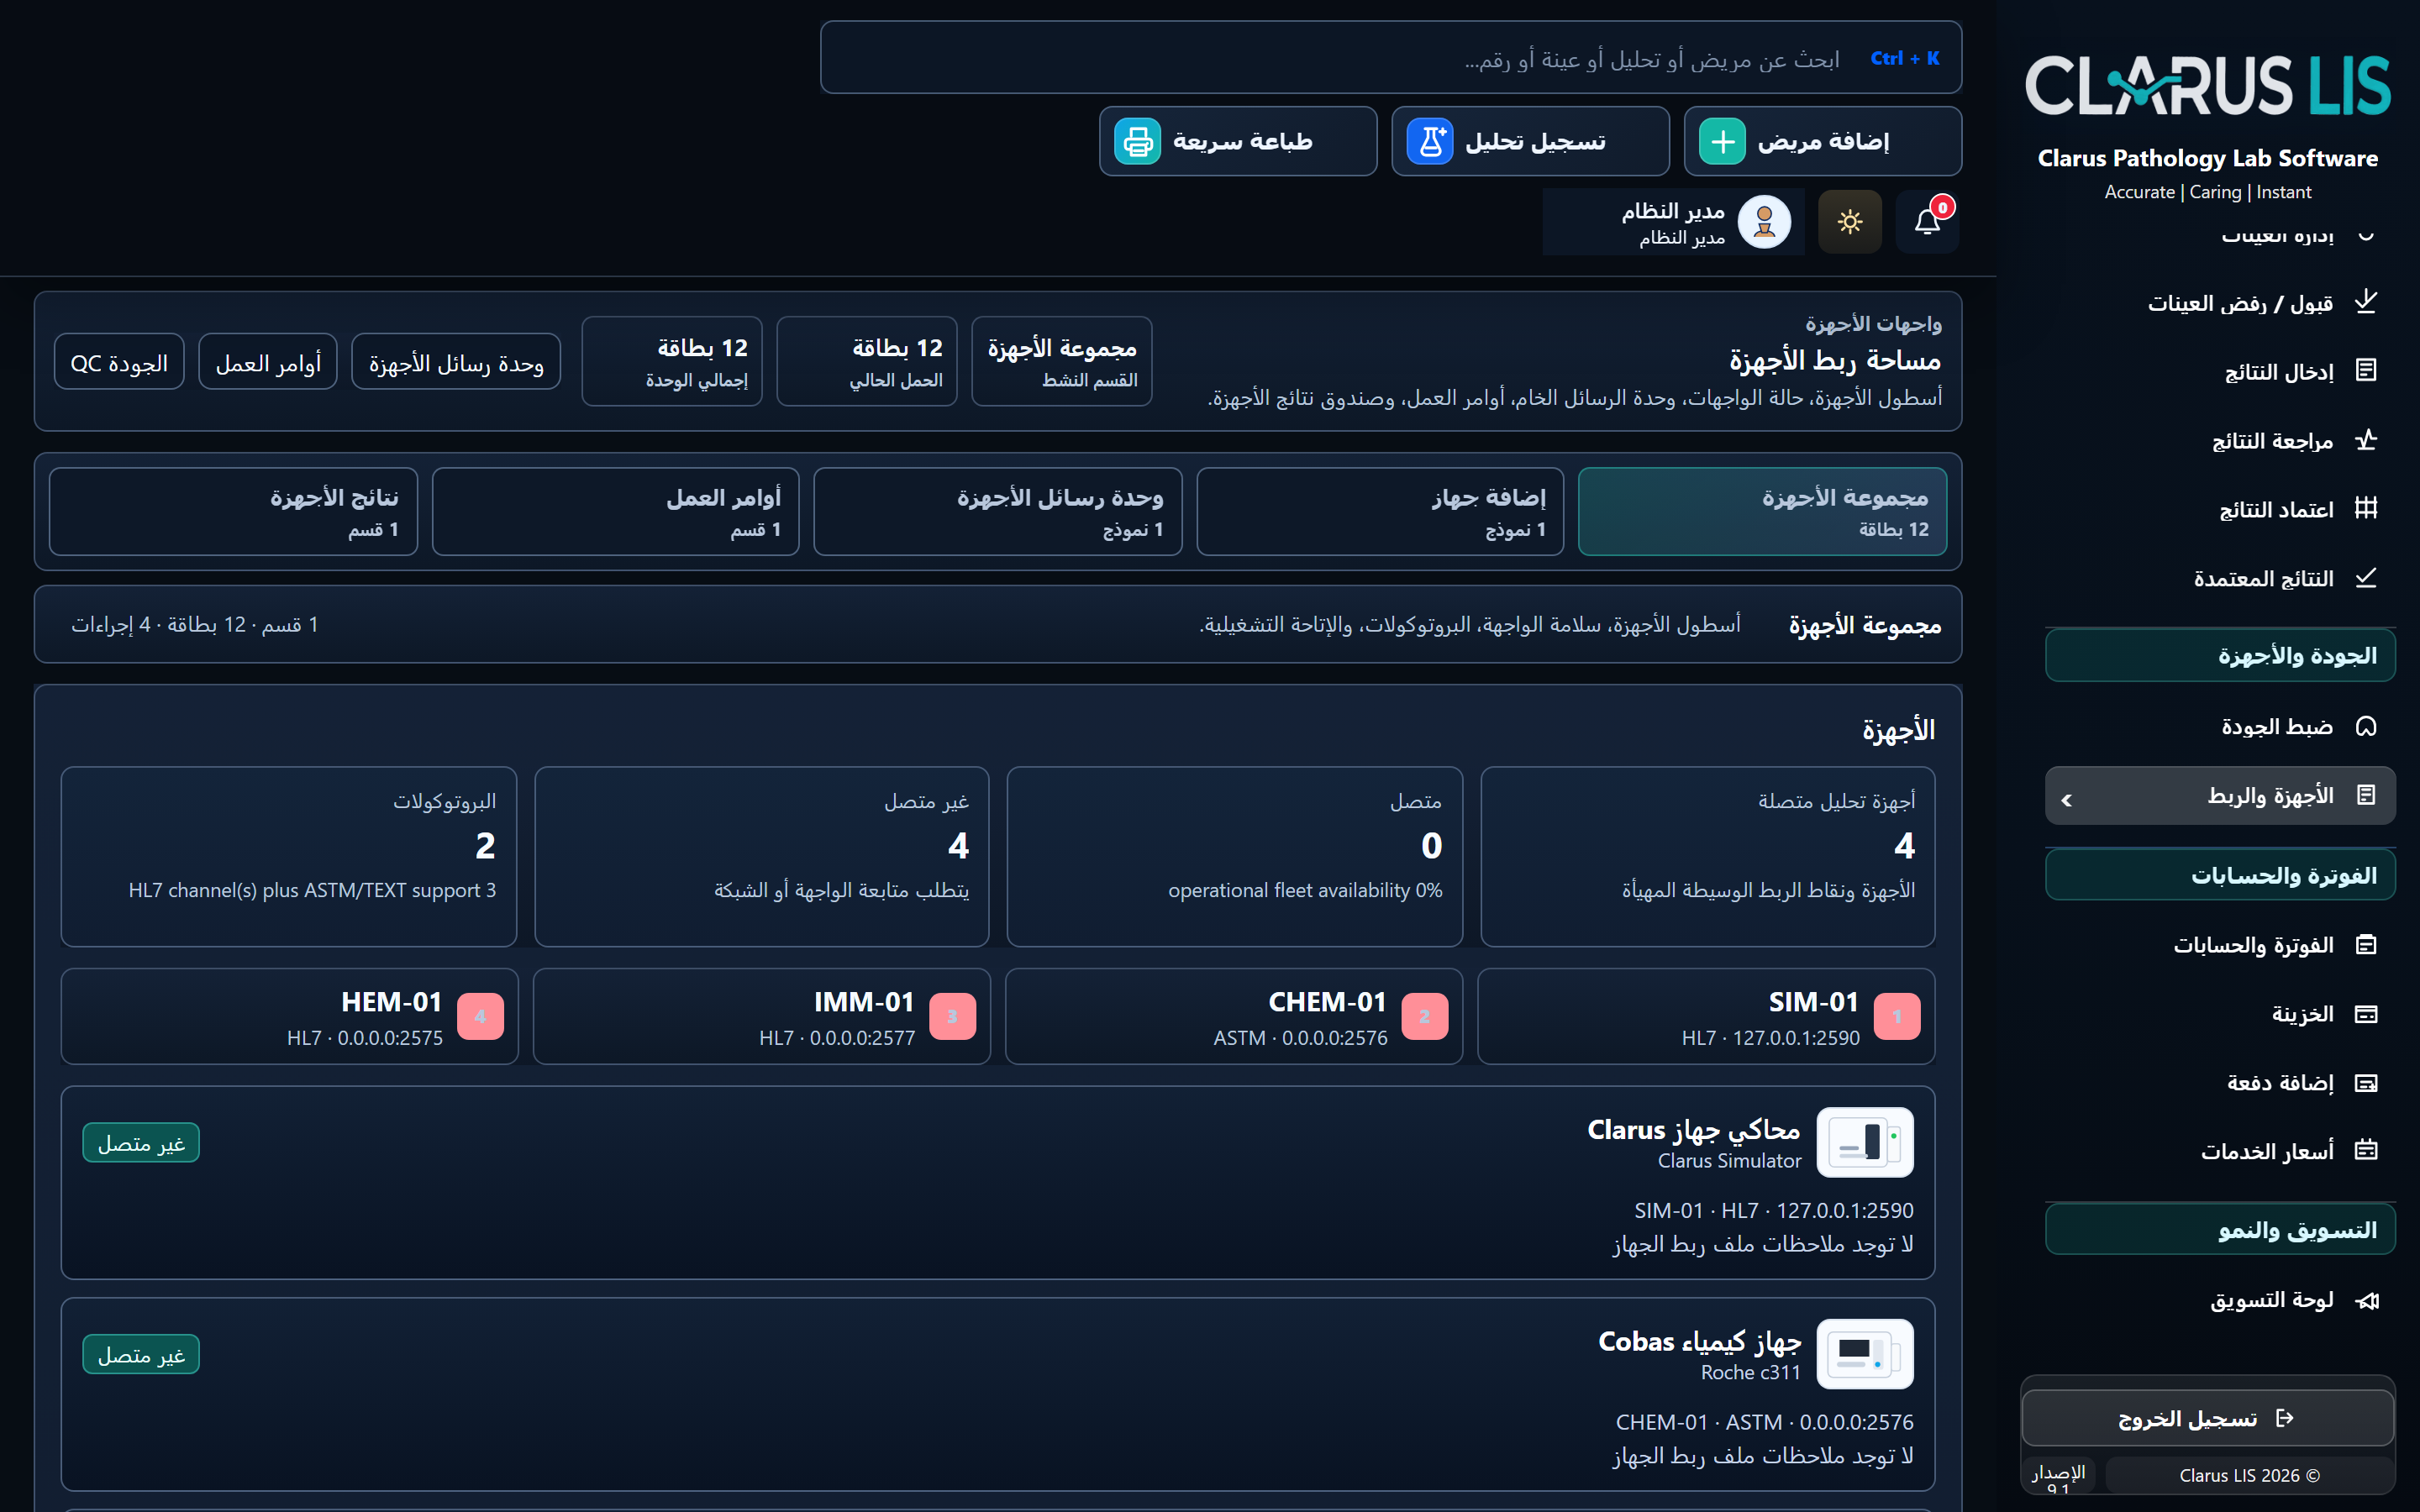This screenshot has width=2420, height=1512.
Task: Click the Clarus LIS logo
Action: click(2207, 85)
